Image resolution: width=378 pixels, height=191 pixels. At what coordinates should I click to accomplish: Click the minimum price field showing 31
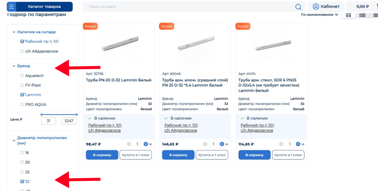pyautogui.click(x=49, y=121)
